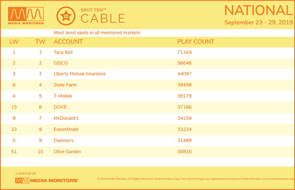Click the ACCOUNT column header
The height and width of the screenshot is (190, 295).
pos(68,42)
